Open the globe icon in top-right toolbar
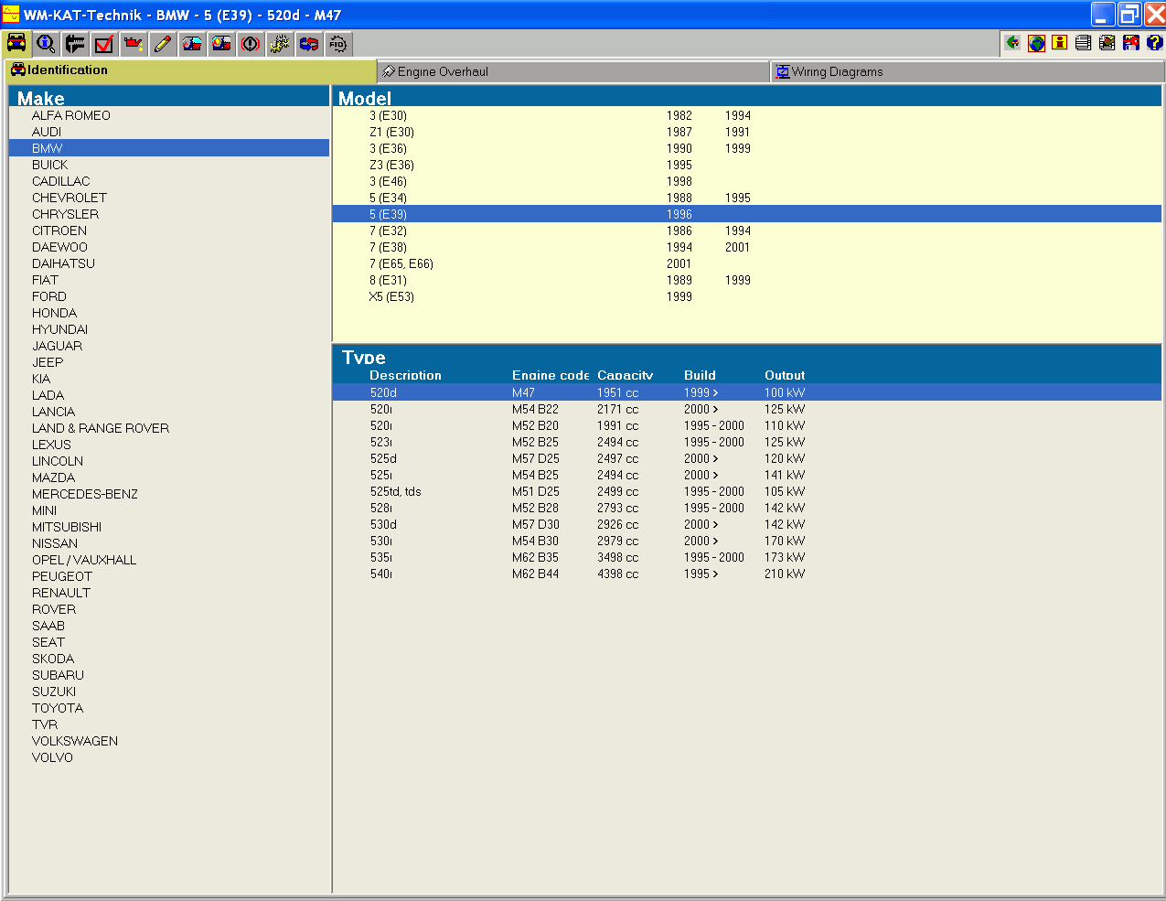This screenshot has width=1166, height=901. pyautogui.click(x=1036, y=42)
